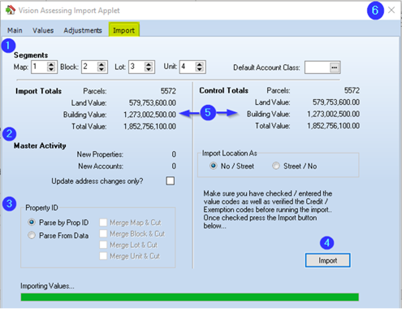Toggle 'Merge Lot & Cut' checkbox
The width and height of the screenshot is (402, 309).
point(103,245)
